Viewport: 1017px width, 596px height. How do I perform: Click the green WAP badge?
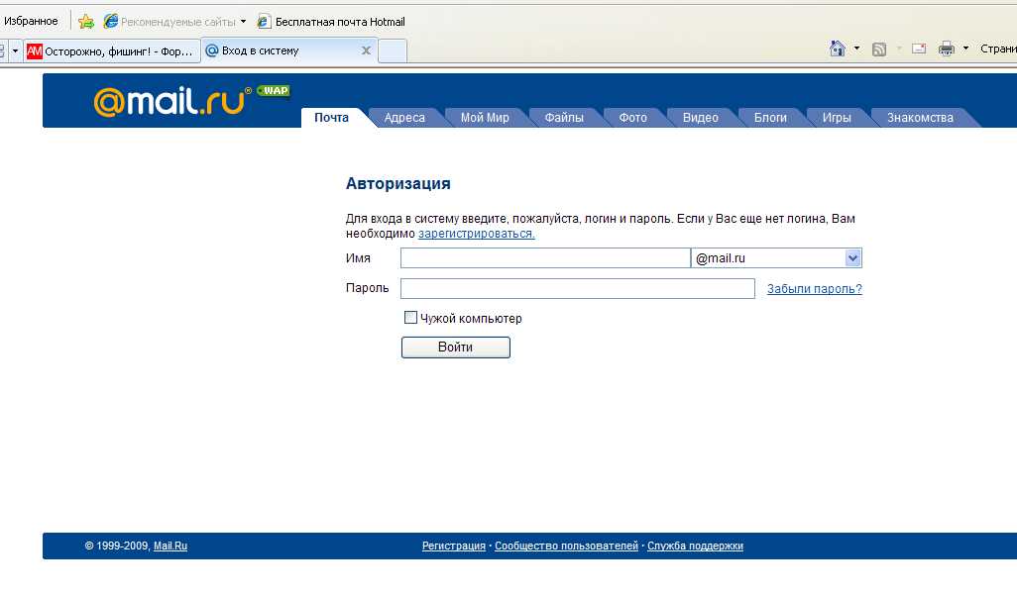pos(273,91)
